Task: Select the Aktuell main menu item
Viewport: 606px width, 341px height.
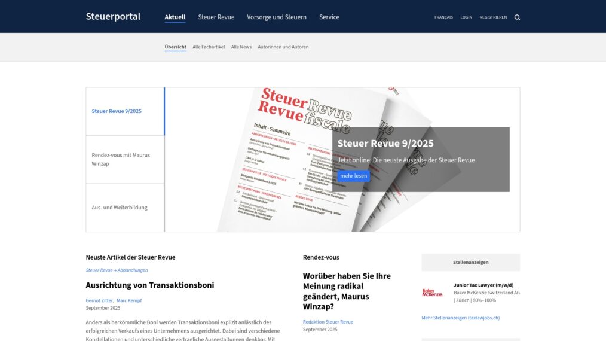Action: 175,17
